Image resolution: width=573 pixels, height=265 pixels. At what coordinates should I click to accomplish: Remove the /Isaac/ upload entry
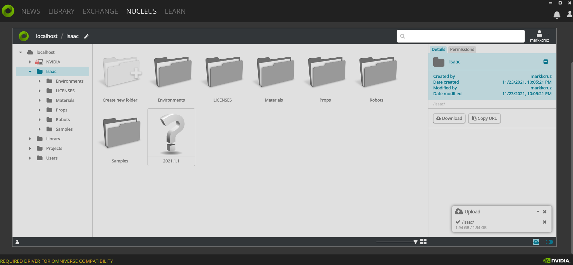[544, 222]
